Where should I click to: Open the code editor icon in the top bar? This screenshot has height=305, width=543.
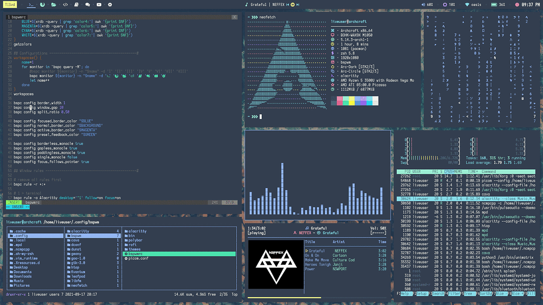(65, 5)
